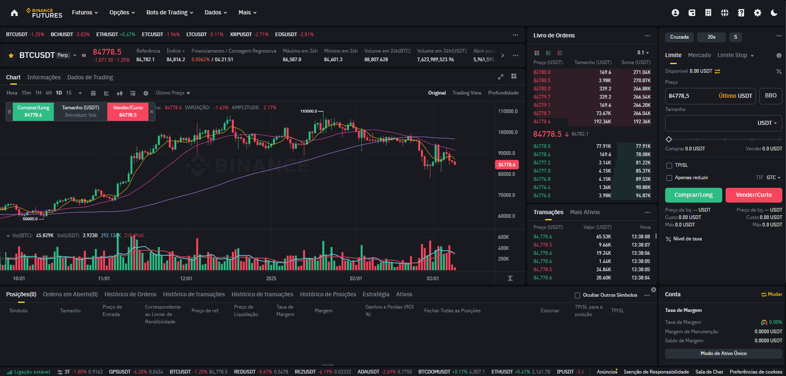Open Mais Ativos tab
The height and width of the screenshot is (376, 786).
click(x=585, y=212)
